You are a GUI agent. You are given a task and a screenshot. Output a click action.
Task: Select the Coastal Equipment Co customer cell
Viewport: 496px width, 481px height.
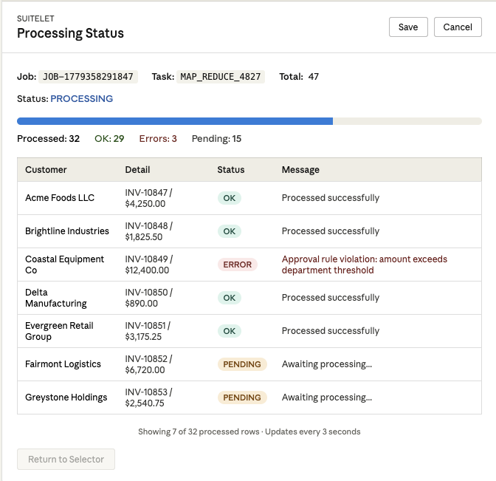click(64, 265)
